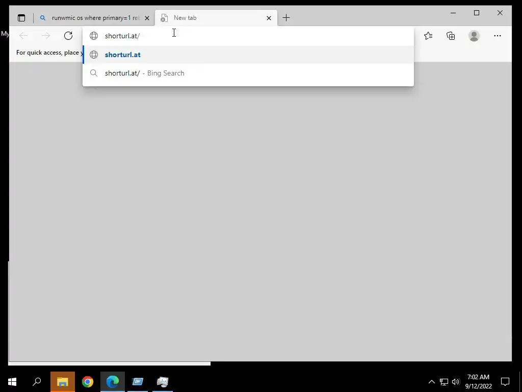The image size is (522, 392).
Task: Choose the shorturl.at/ Bing Search suggestion
Action: pos(248,73)
